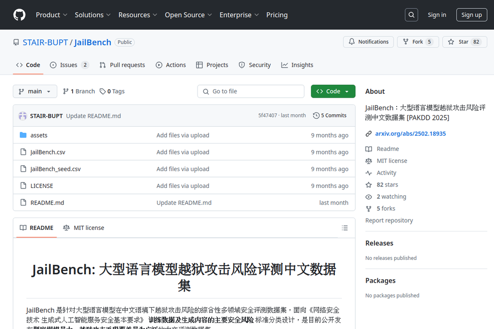
Task: Expand the Open Source menu
Action: [x=188, y=15]
